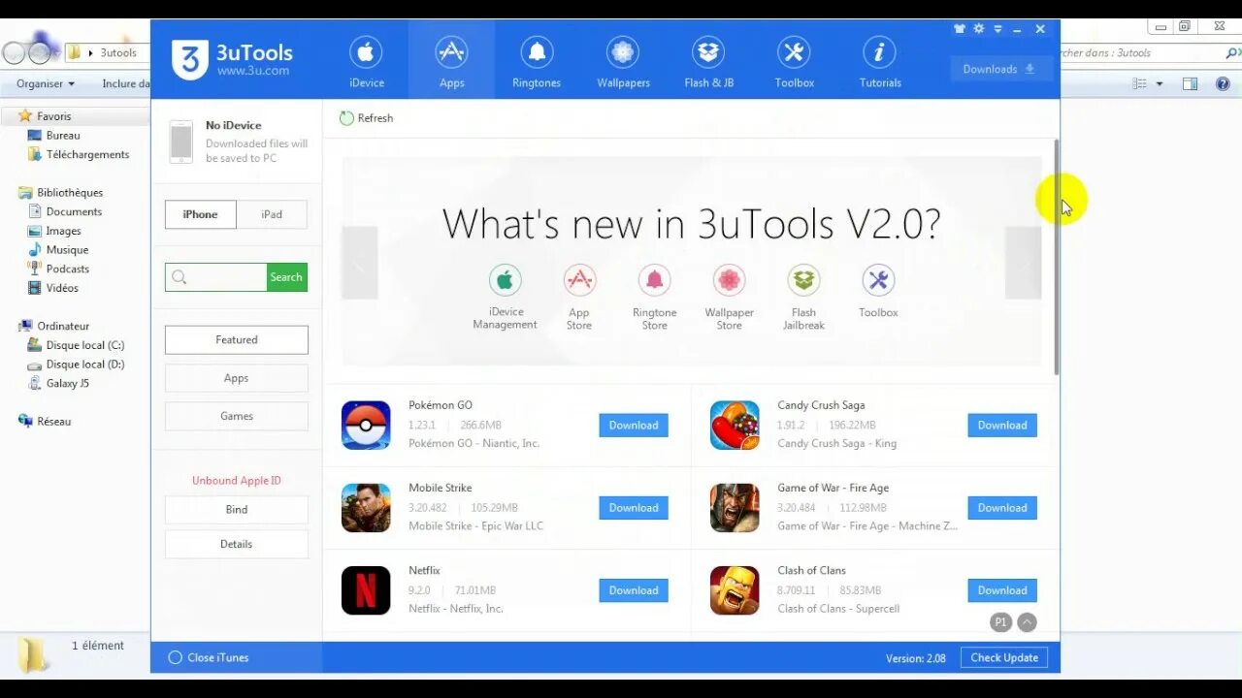Click the Ringtone Store banner icon
The image size is (1242, 698).
(x=654, y=280)
